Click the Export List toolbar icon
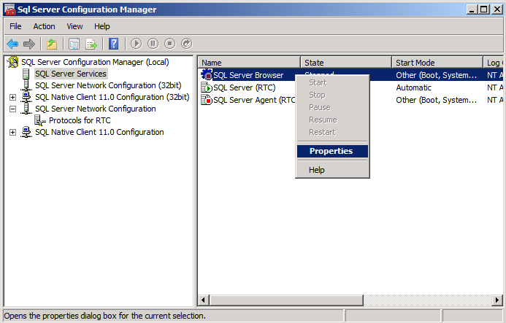This screenshot has height=323, width=506. coord(91,44)
